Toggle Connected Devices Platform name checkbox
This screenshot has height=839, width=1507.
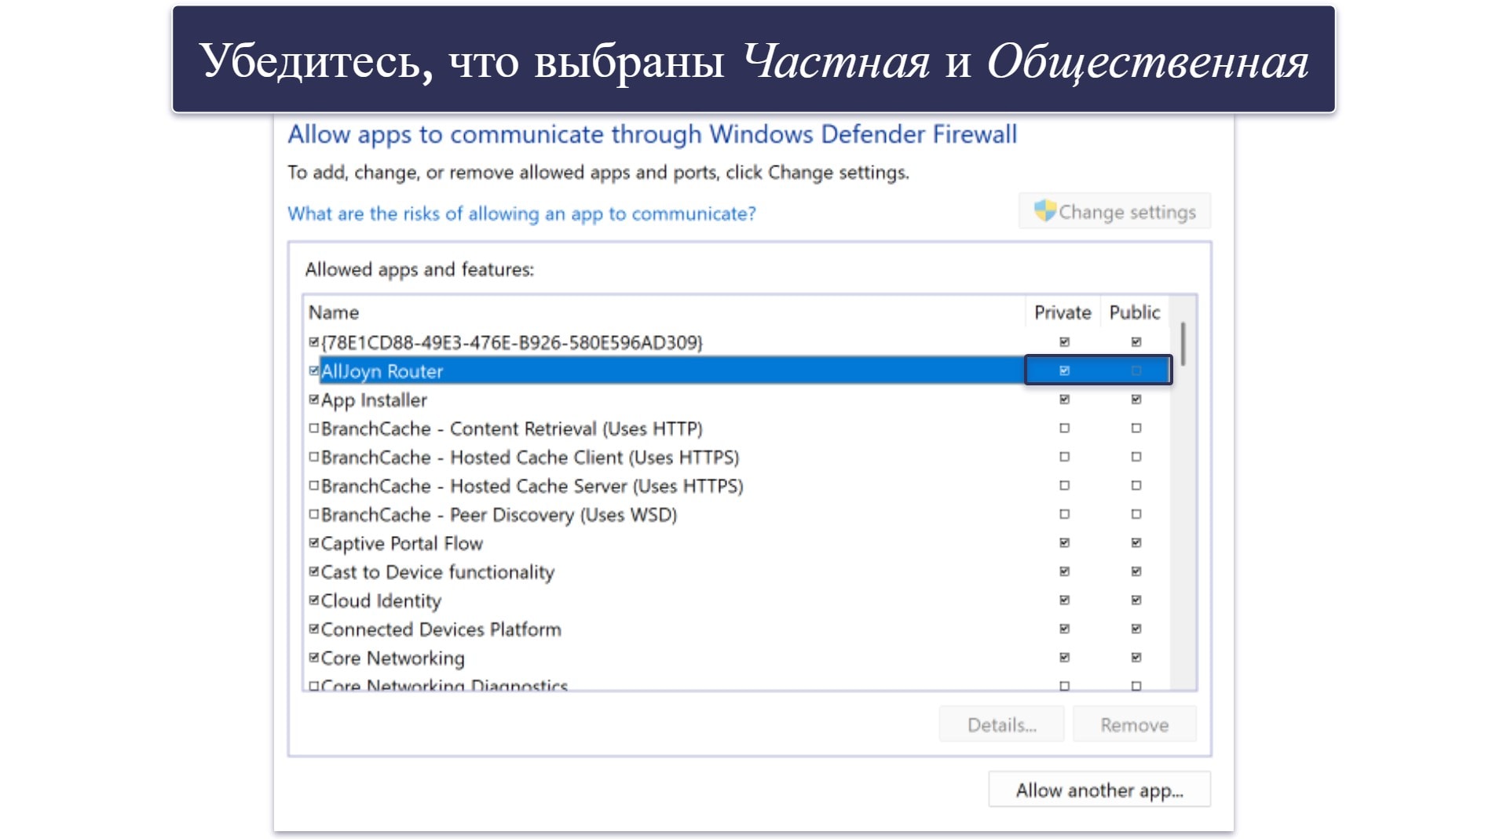pos(314,629)
